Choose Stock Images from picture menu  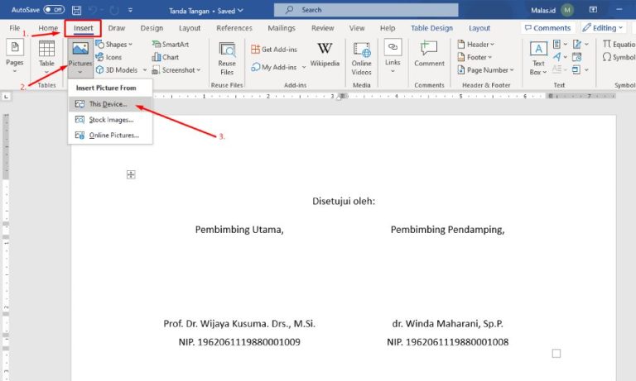click(110, 120)
